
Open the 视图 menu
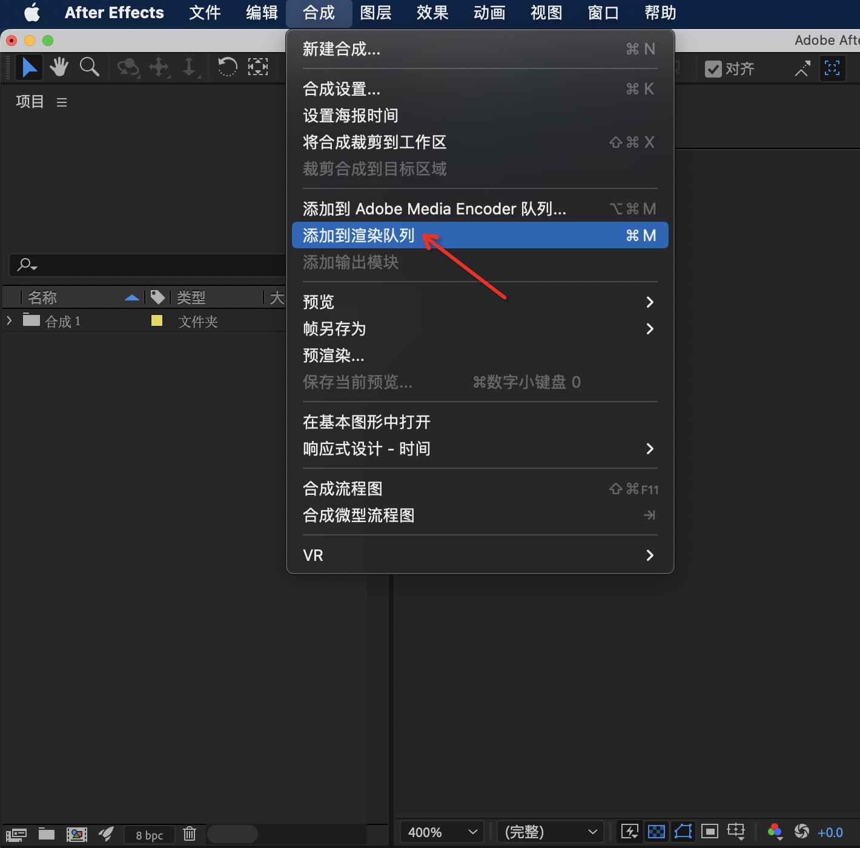(546, 13)
